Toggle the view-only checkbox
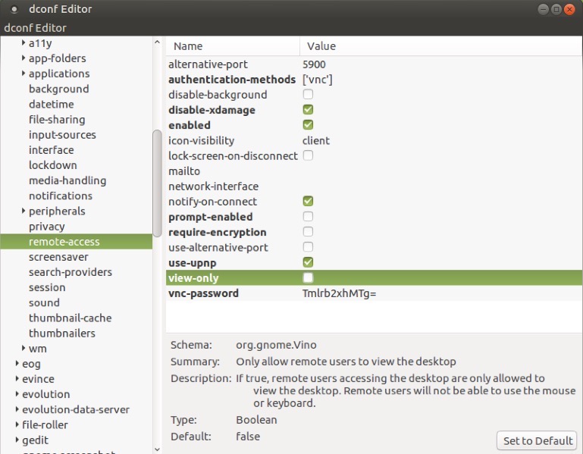The height and width of the screenshot is (454, 583). point(308,278)
